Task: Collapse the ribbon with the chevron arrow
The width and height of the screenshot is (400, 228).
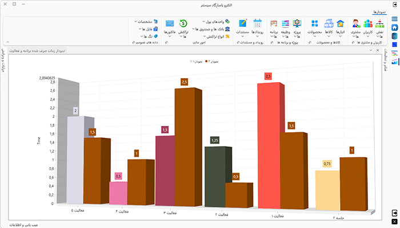Action: click(6, 42)
